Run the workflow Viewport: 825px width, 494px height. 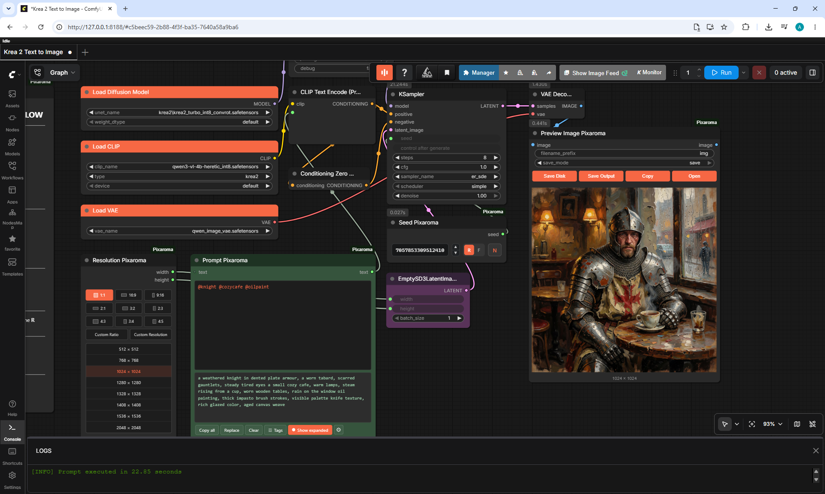[x=721, y=73]
